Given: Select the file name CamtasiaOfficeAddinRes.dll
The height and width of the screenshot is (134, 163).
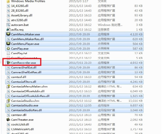Looking at the screenshot, I should 30,96.
